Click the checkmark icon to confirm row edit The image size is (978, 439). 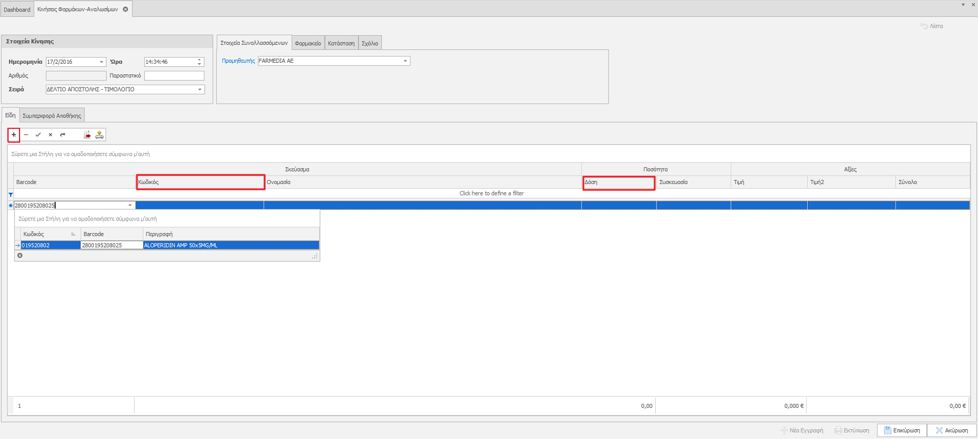point(38,135)
